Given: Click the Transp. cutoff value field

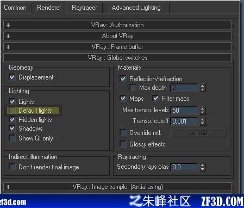Looking at the screenshot, I should [184, 121].
